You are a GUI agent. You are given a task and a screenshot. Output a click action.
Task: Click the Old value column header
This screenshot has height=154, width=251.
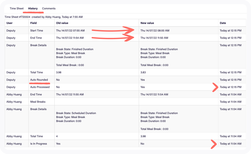62,23
